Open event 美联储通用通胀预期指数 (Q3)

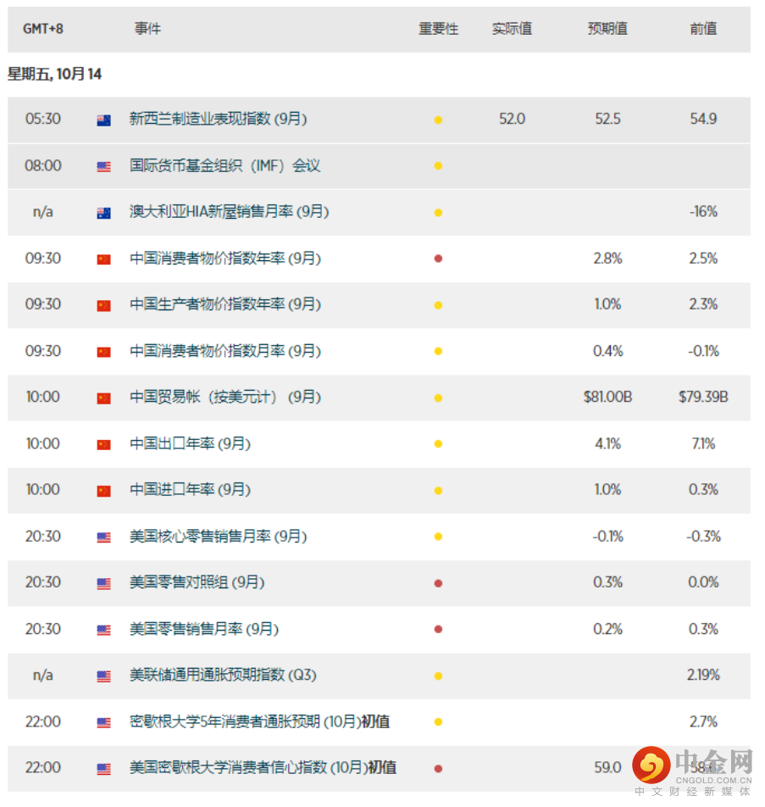[x=223, y=675]
